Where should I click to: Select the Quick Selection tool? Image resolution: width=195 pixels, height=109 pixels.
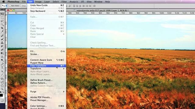click(2, 25)
